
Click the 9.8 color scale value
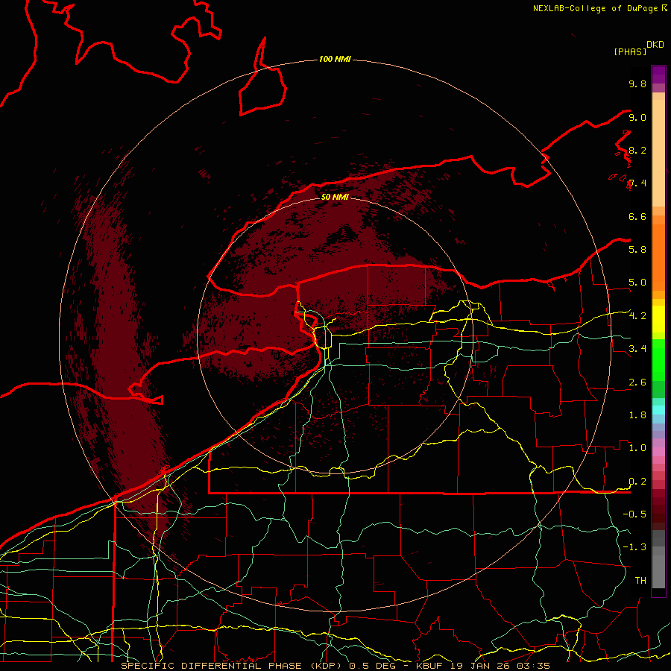click(637, 84)
